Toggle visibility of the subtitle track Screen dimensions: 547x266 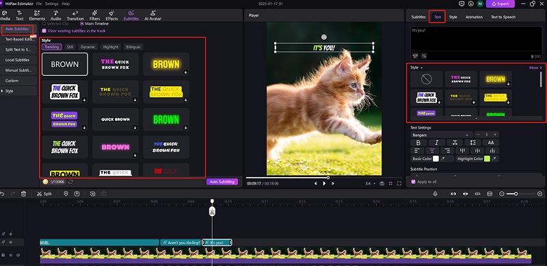(x=11, y=241)
